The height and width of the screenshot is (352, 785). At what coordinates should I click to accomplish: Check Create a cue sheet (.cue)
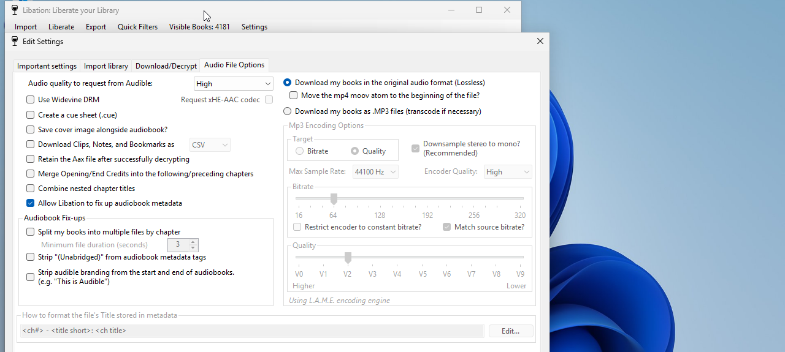[30, 114]
